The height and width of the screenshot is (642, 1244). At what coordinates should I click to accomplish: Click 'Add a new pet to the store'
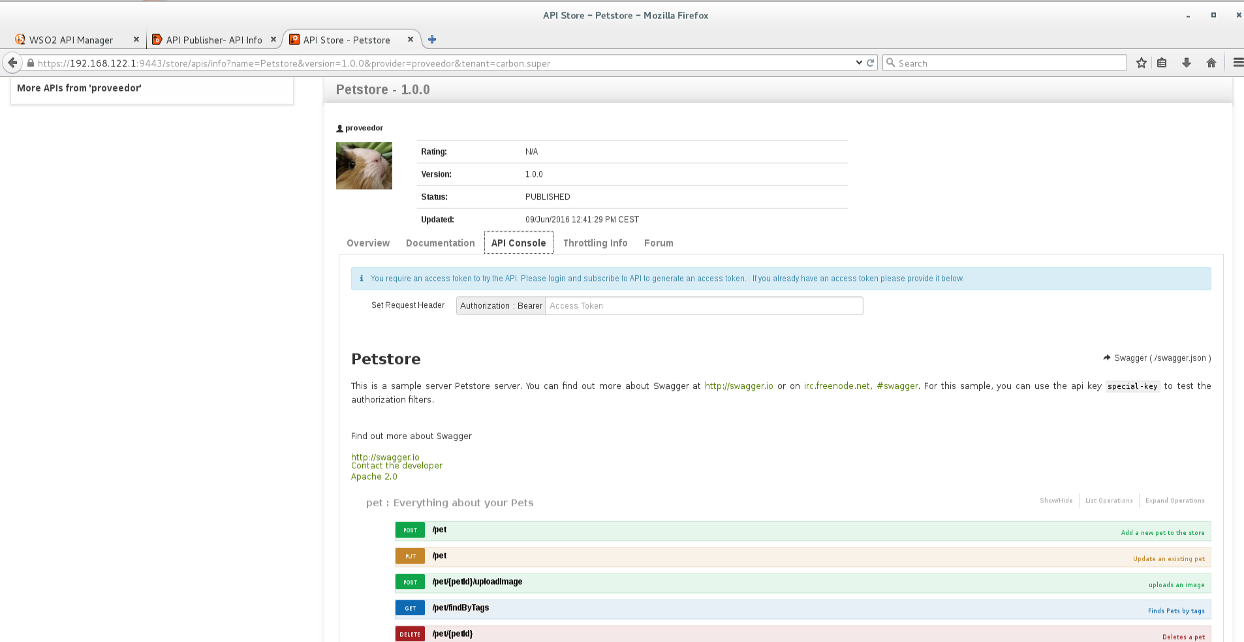(1163, 533)
